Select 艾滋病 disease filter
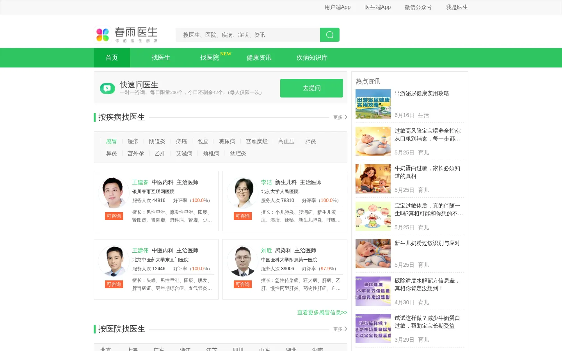This screenshot has height=351, width=562. click(x=184, y=153)
